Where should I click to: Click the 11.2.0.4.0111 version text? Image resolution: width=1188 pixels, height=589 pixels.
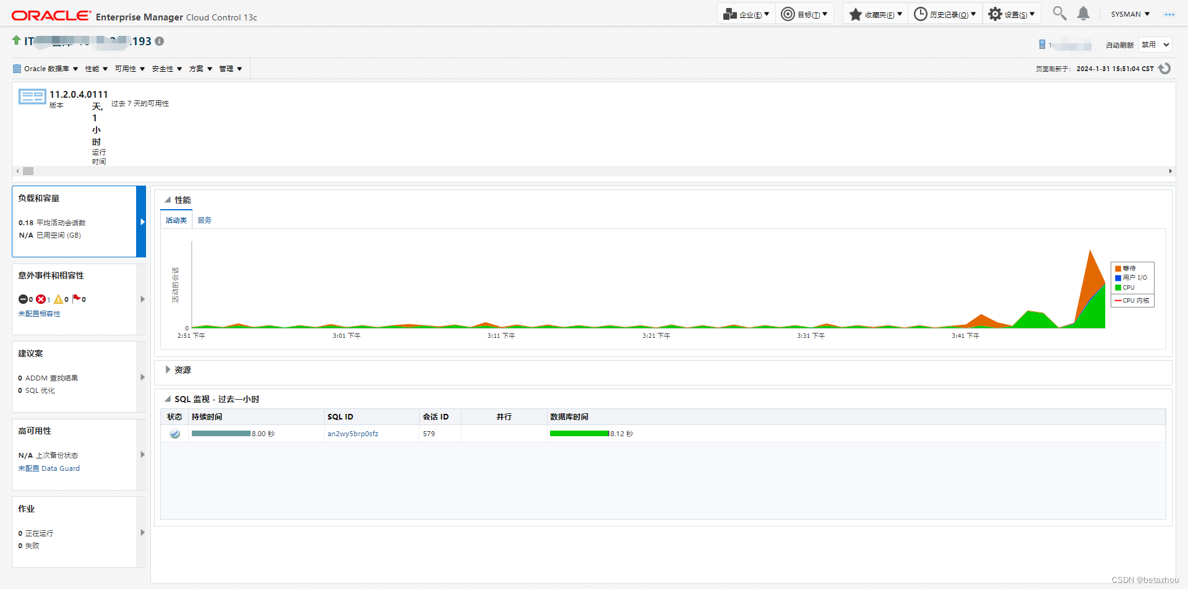79,94
